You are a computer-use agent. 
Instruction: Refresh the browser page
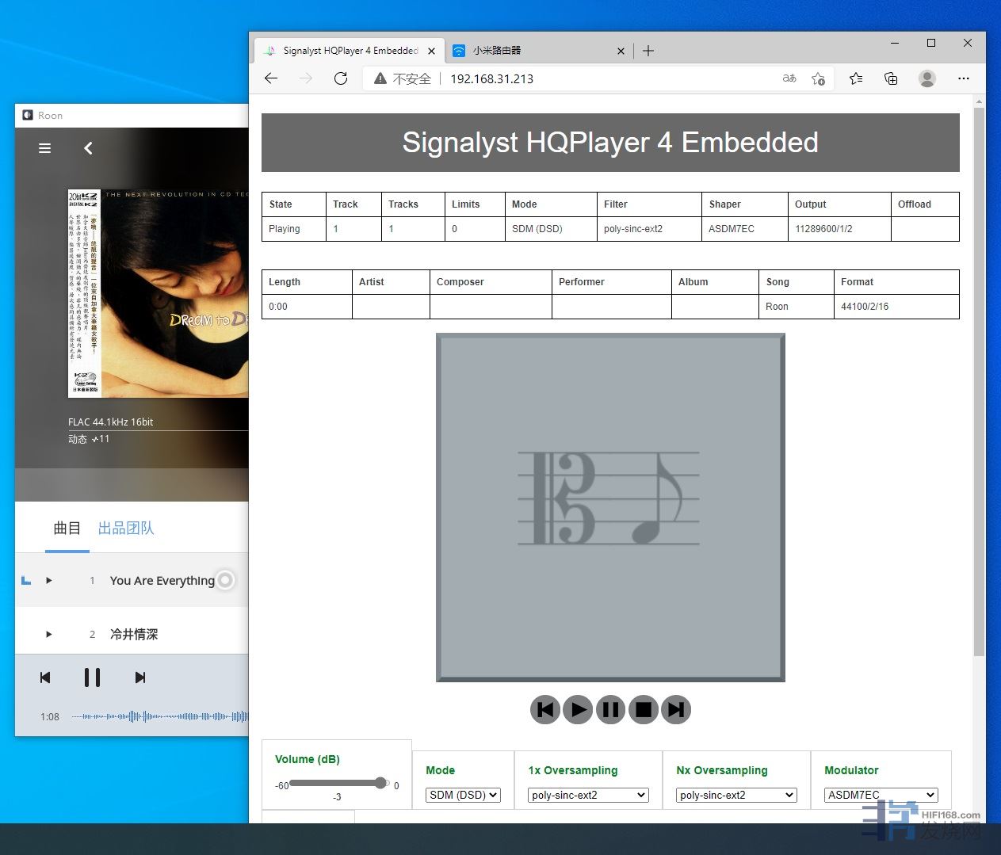coord(341,78)
